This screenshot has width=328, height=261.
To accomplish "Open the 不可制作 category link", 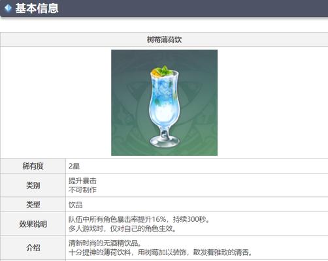I will [x=82, y=190].
